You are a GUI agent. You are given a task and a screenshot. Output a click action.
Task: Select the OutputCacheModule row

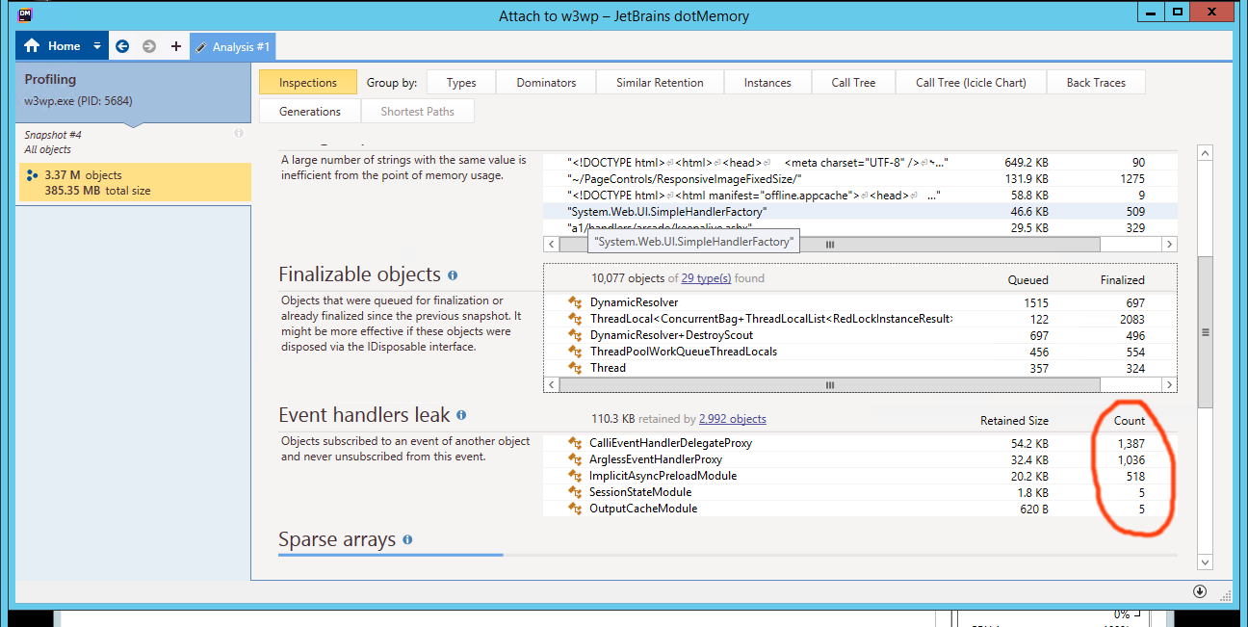860,509
